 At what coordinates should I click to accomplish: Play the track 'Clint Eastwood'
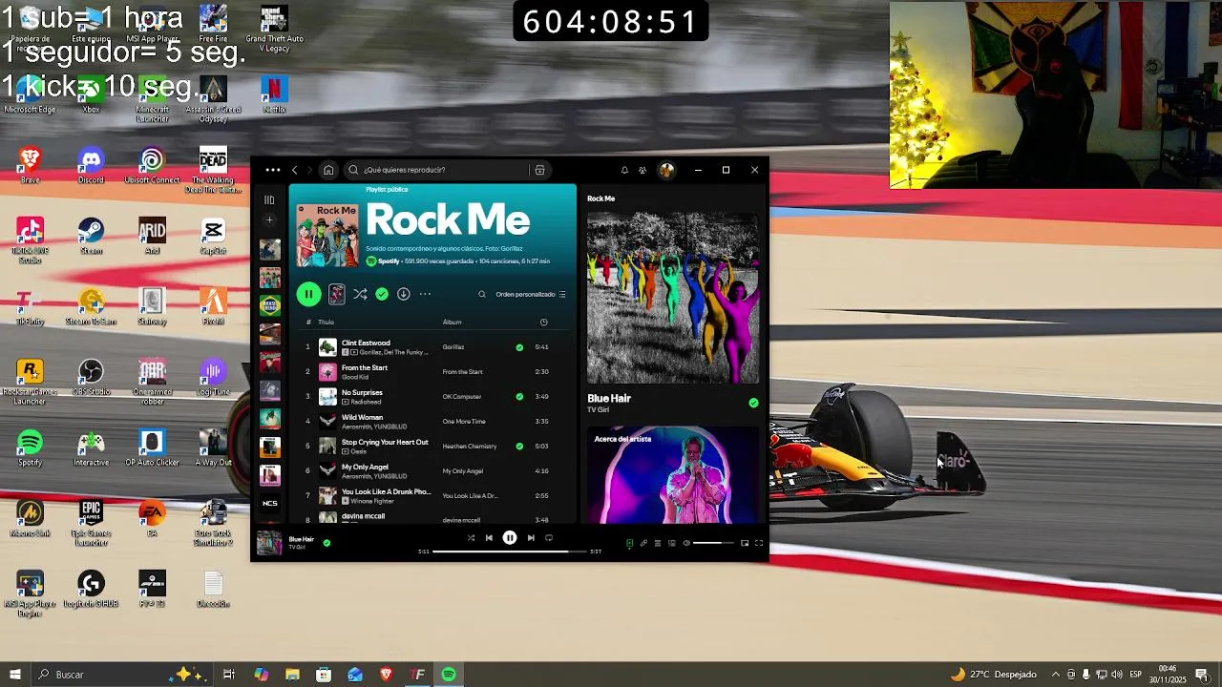click(x=366, y=343)
